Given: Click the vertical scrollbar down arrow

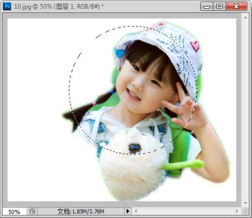Looking at the screenshot, I should point(246,203).
